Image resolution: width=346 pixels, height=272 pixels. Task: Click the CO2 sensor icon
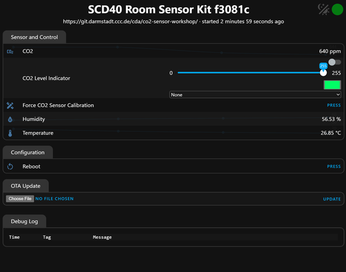coord(10,52)
